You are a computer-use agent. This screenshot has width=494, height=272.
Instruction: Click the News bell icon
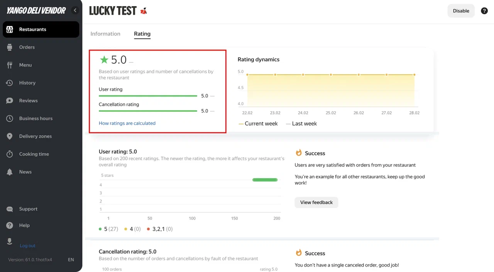click(x=10, y=172)
